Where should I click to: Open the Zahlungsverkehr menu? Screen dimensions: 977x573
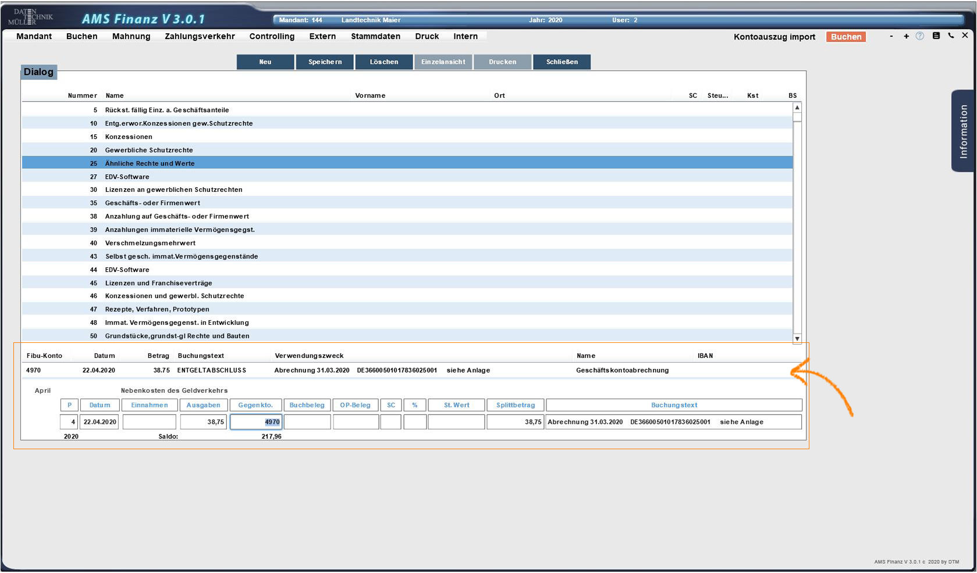tap(200, 36)
